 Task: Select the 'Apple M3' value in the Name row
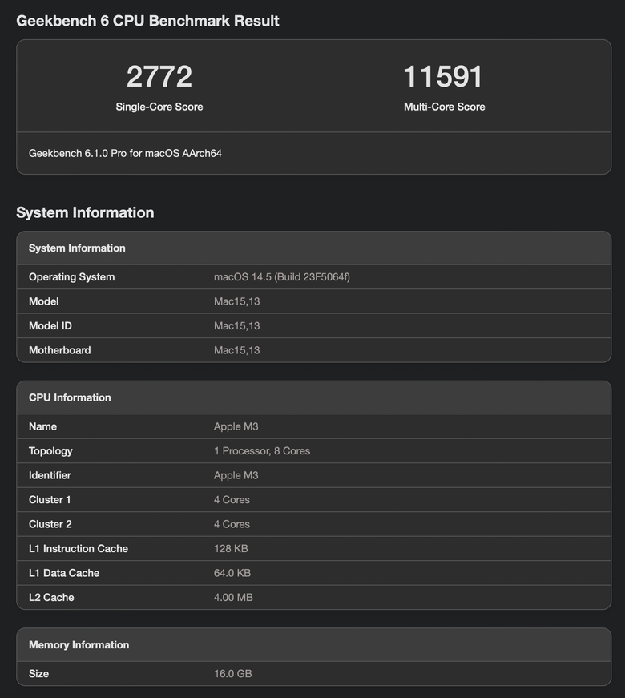[236, 426]
